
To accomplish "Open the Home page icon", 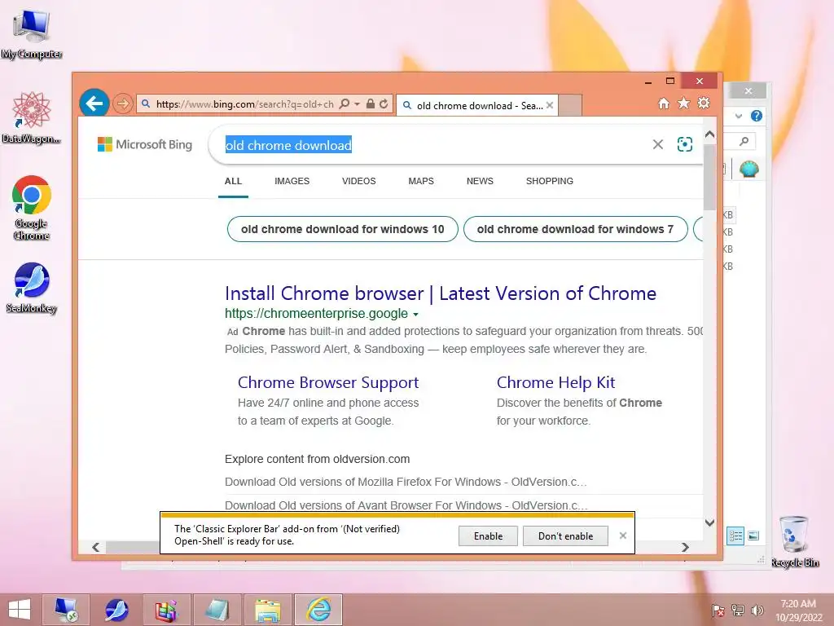I will [663, 104].
